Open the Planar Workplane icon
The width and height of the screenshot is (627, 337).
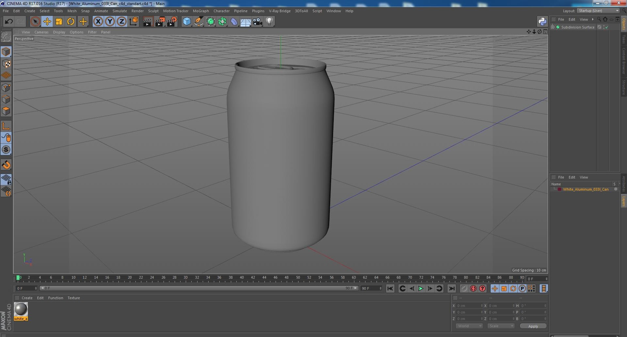click(x=6, y=191)
